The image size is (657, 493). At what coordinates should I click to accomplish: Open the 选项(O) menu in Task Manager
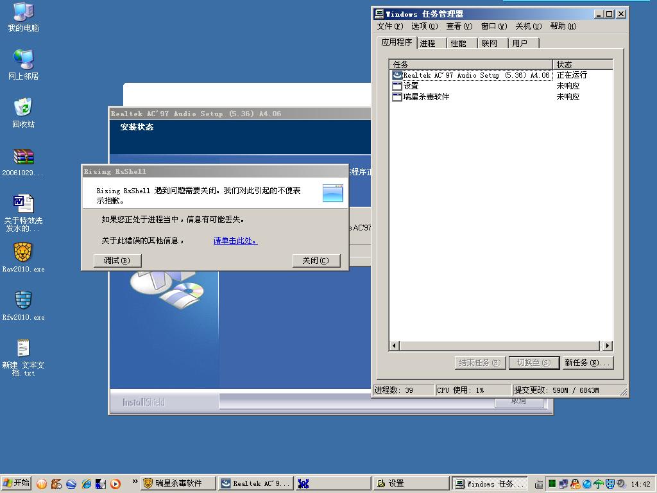[425, 26]
